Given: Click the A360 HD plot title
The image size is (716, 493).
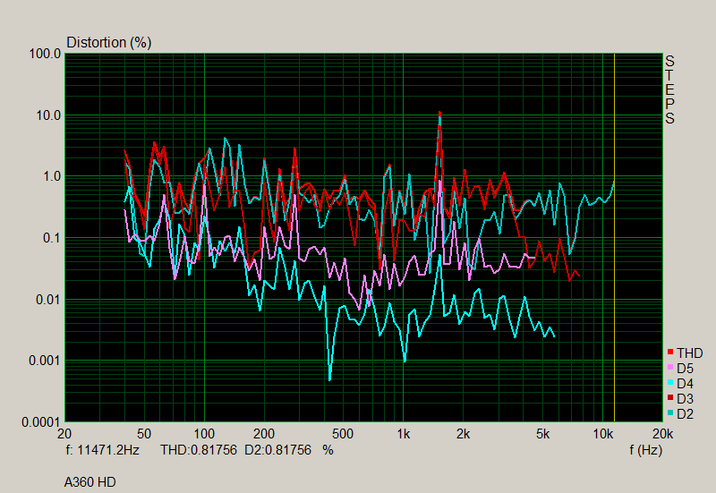Looking at the screenshot, I should [89, 482].
